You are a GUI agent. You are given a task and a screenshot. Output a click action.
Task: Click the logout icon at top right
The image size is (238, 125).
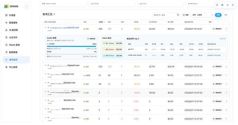(x=233, y=5)
